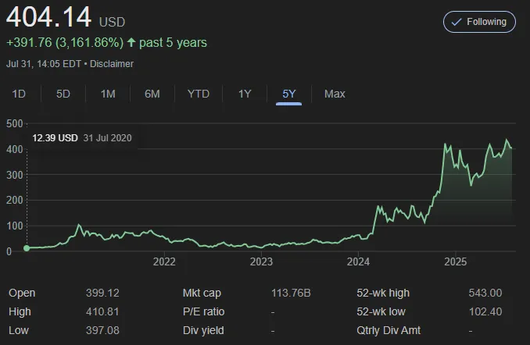Click the 52-wk high value 543.00

pos(485,293)
